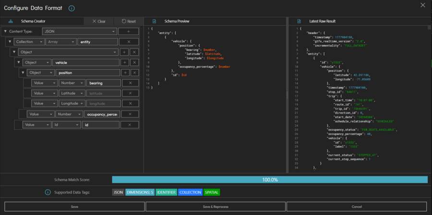Click the IDENTIFIER tag
Image resolution: width=432 pixels, height=215 pixels.
[166, 192]
